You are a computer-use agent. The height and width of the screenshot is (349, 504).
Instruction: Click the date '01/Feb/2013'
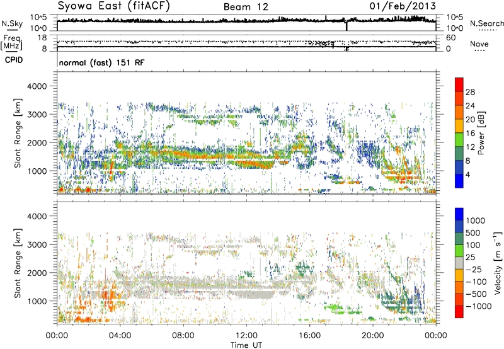tap(403, 6)
